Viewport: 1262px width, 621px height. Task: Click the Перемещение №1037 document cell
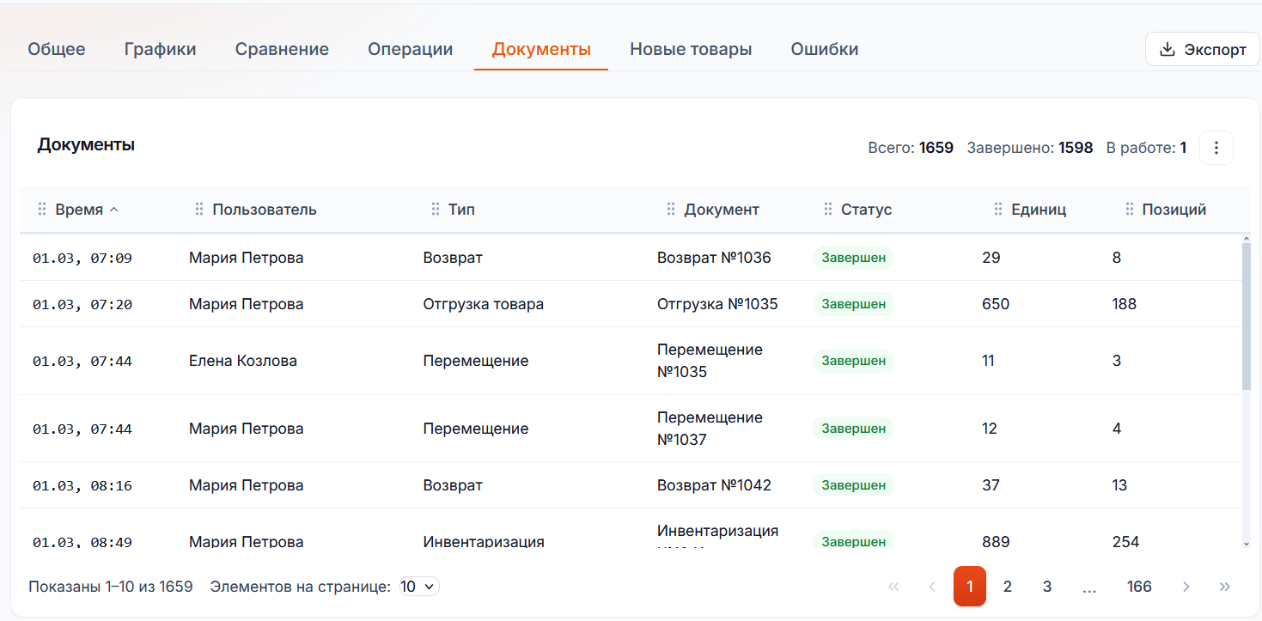pos(710,429)
